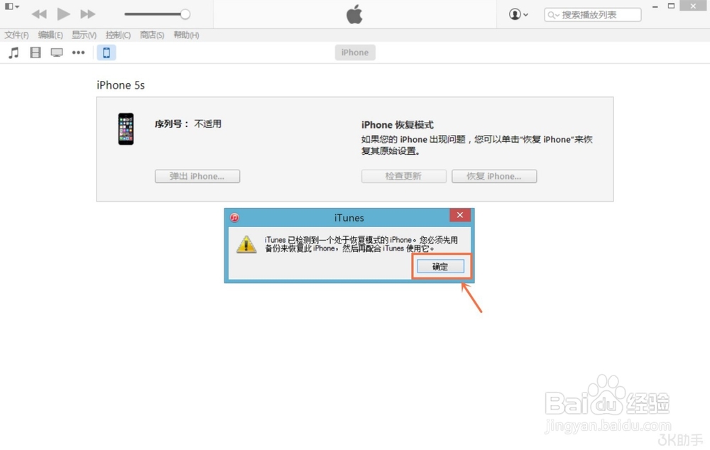Open the 文件(F) menu
This screenshot has width=710, height=450.
17,35
